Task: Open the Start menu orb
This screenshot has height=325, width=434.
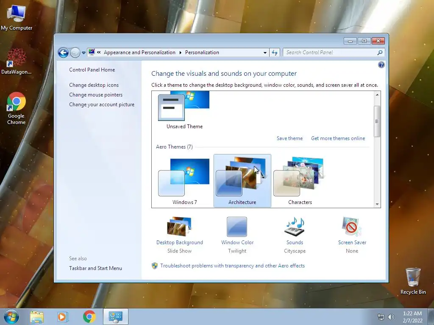Action: [x=11, y=317]
